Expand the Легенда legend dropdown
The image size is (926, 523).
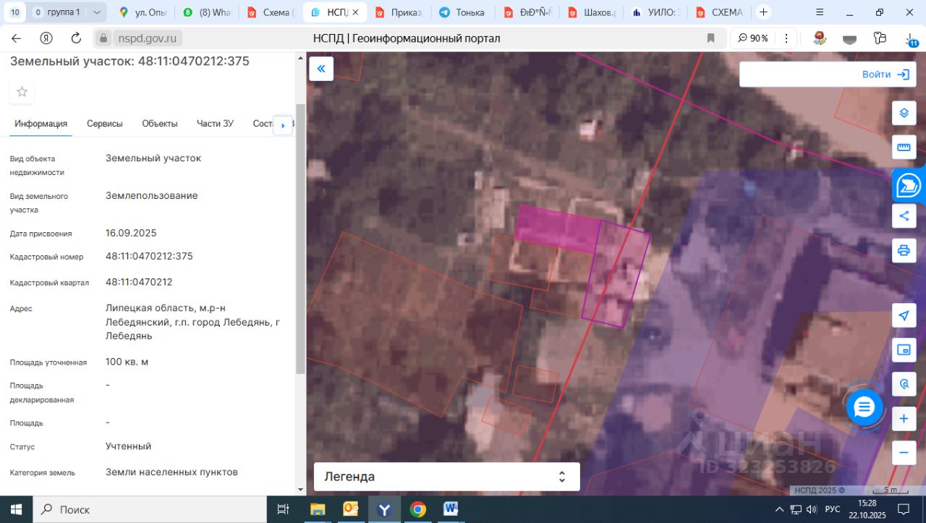[446, 477]
